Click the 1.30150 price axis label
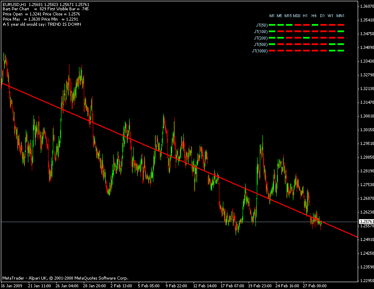The height and width of the screenshot is (289, 374). click(367, 130)
